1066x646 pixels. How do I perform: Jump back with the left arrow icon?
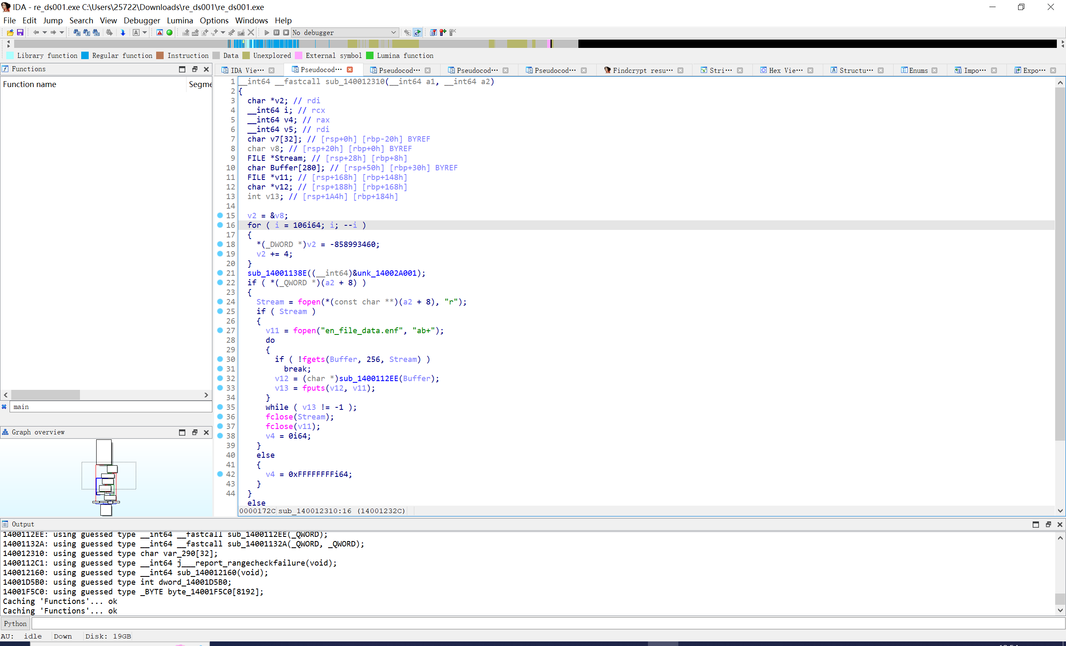pos(36,32)
